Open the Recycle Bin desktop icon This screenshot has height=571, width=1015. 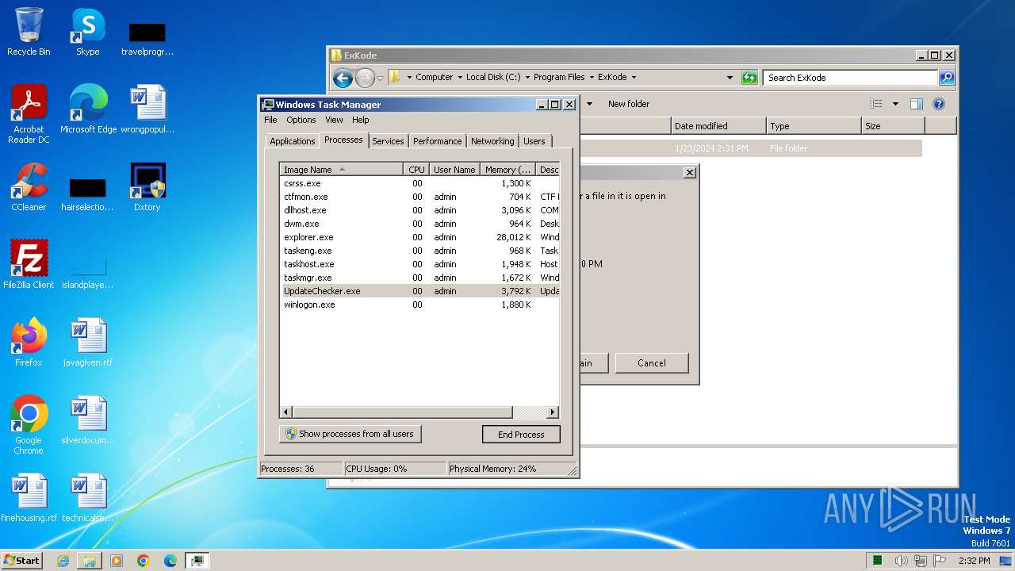tap(29, 32)
